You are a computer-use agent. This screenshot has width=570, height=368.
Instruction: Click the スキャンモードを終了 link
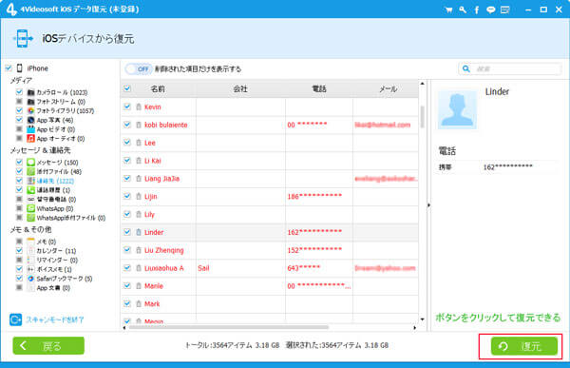54,320
